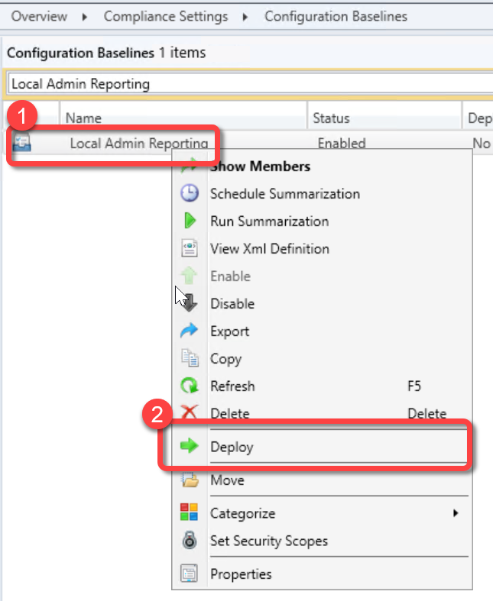Viewport: 493px width, 601px height.
Task: Click the Set Security Scopes lock icon
Action: (x=189, y=541)
